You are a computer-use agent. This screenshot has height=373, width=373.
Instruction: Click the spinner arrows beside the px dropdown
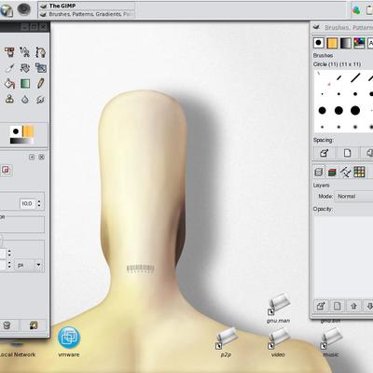[x=9, y=265]
